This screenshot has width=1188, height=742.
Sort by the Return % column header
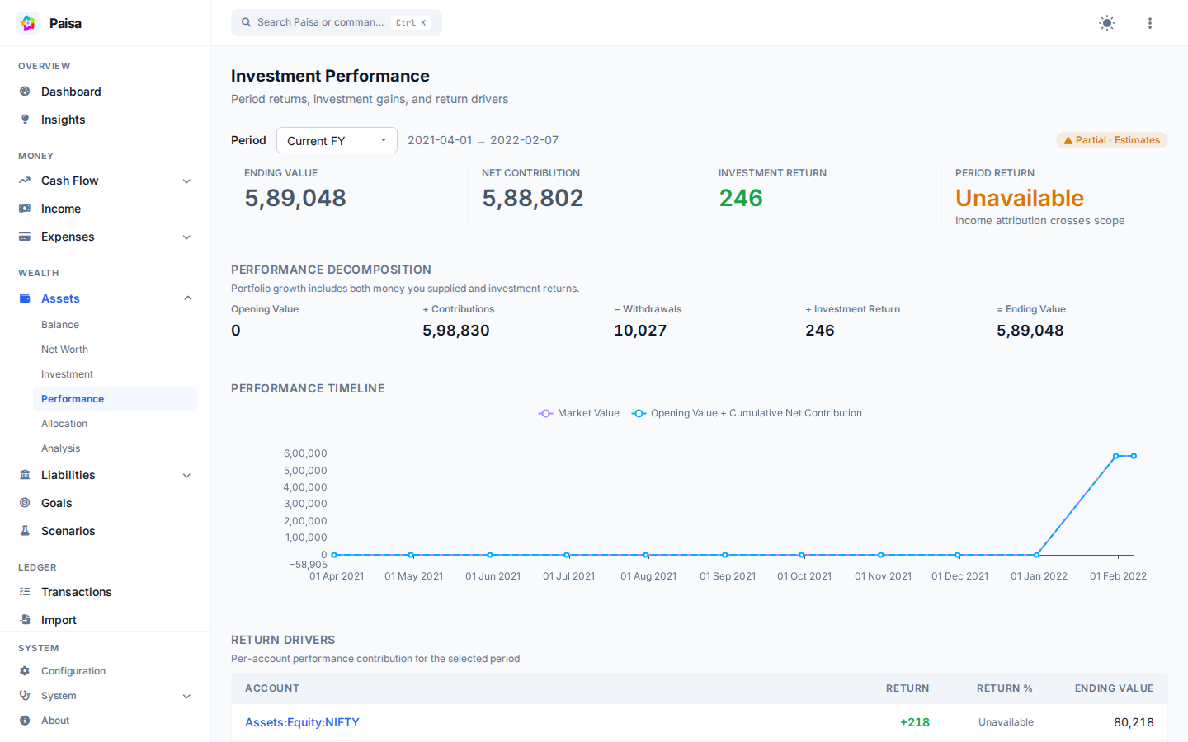pyautogui.click(x=1004, y=688)
